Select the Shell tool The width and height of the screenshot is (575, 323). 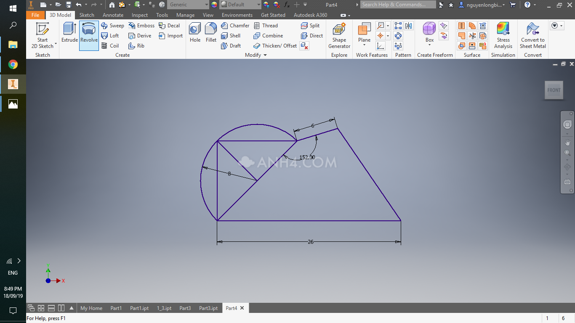(x=231, y=36)
